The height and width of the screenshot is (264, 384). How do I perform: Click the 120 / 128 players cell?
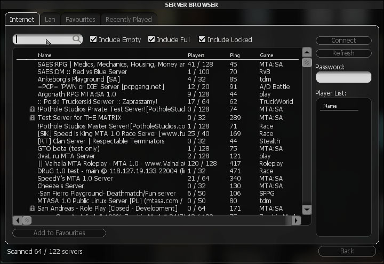(x=202, y=164)
